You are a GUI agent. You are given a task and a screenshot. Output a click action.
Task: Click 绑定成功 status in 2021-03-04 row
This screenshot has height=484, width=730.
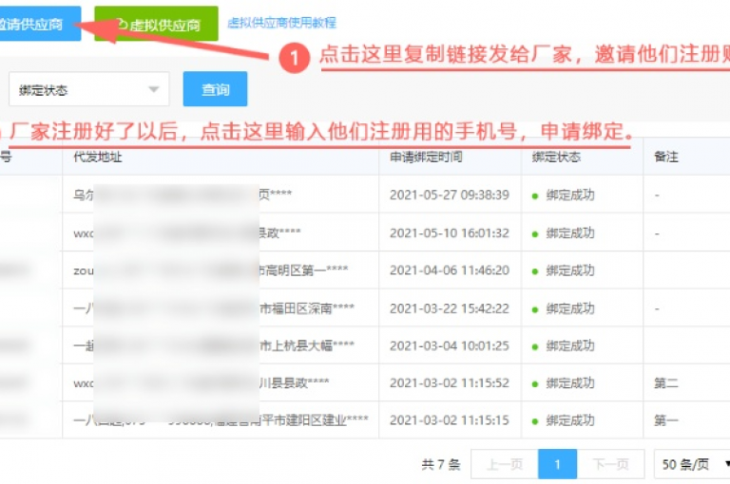(564, 345)
